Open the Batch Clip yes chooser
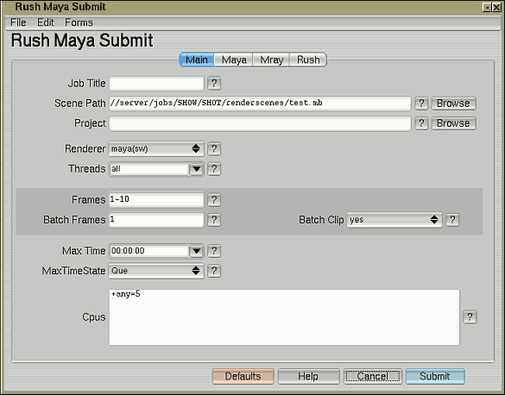 click(395, 220)
